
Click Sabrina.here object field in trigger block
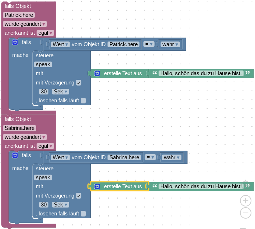coord(19,128)
